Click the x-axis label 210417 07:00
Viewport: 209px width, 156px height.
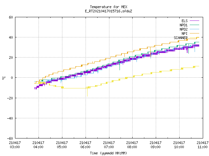pos(109,145)
